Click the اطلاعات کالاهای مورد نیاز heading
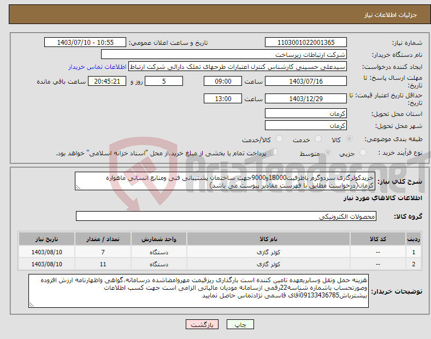This screenshot has height=339, width=431. pos(382,198)
